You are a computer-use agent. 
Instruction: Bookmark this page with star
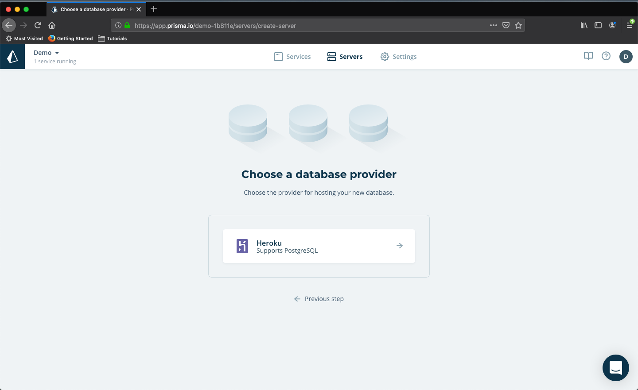point(518,25)
